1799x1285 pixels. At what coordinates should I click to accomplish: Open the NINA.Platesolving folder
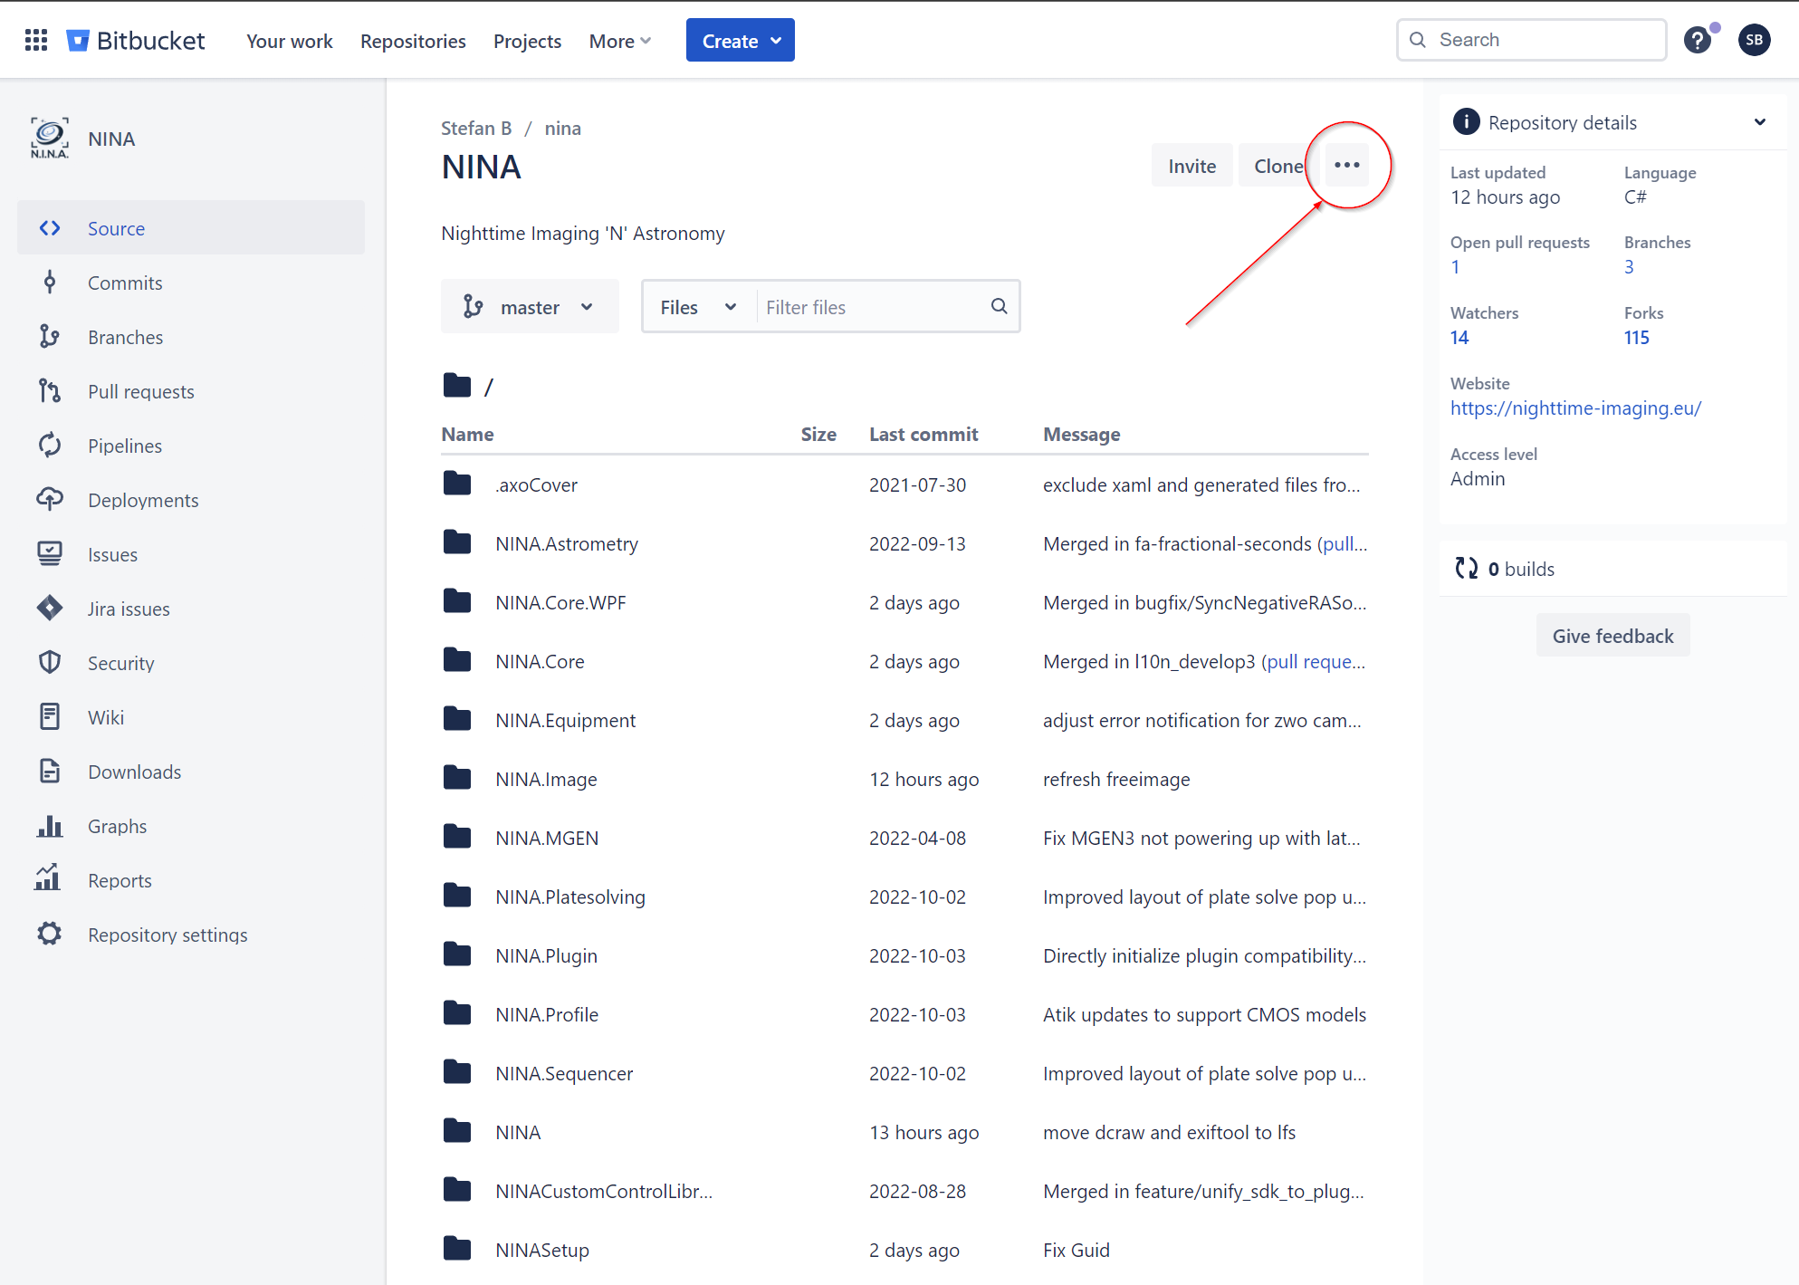(x=570, y=897)
